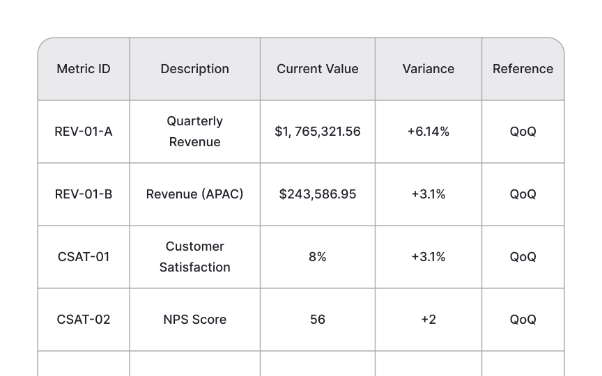
Task: Select the REV-01-A metric ID cell
Action: (x=84, y=132)
